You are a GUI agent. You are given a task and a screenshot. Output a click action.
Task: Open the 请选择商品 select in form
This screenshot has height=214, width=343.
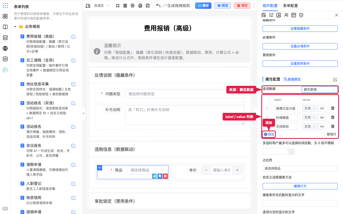[x=147, y=170]
